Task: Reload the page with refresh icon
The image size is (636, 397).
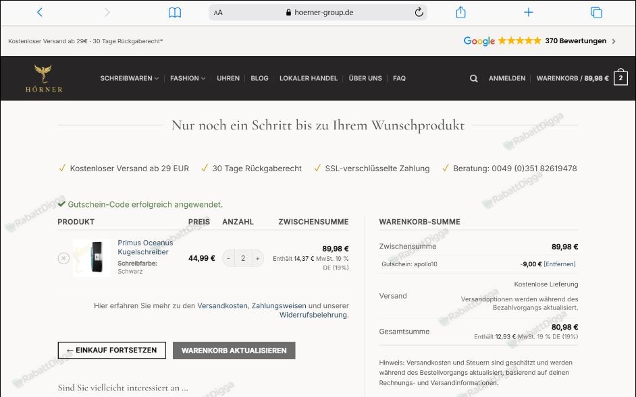Action: (x=419, y=12)
